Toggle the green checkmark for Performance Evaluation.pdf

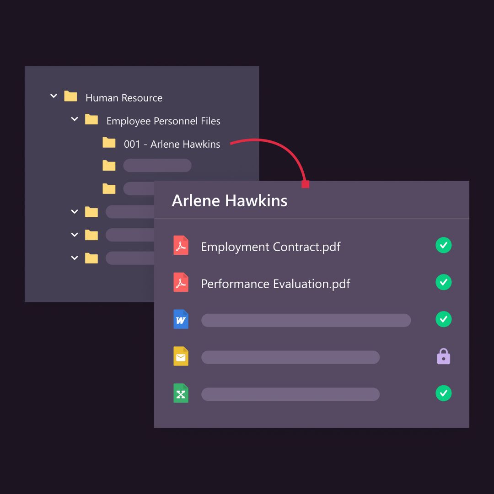coord(443,282)
